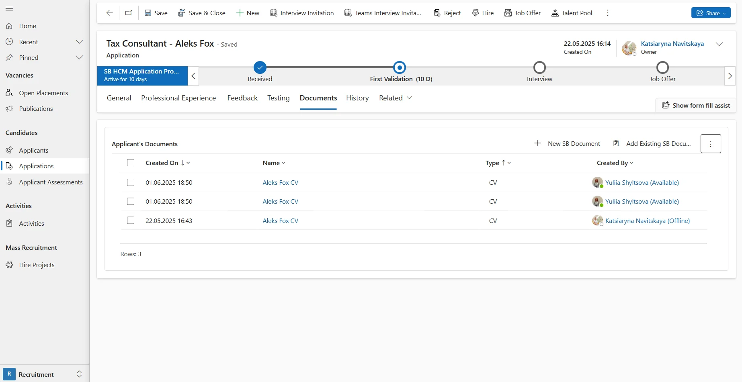Open the Feedback tab
The height and width of the screenshot is (382, 742).
tap(242, 98)
